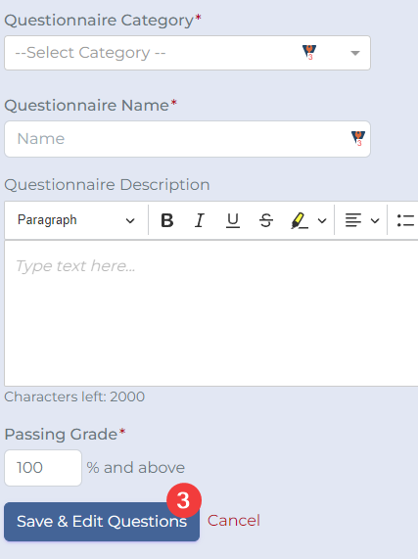Focus the Questionnaire Name input field
The width and height of the screenshot is (418, 559).
click(x=187, y=139)
